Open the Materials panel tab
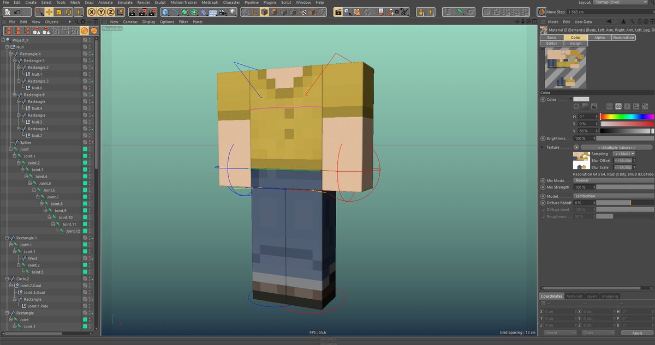Image resolution: width=655 pixels, height=345 pixels. [x=574, y=296]
